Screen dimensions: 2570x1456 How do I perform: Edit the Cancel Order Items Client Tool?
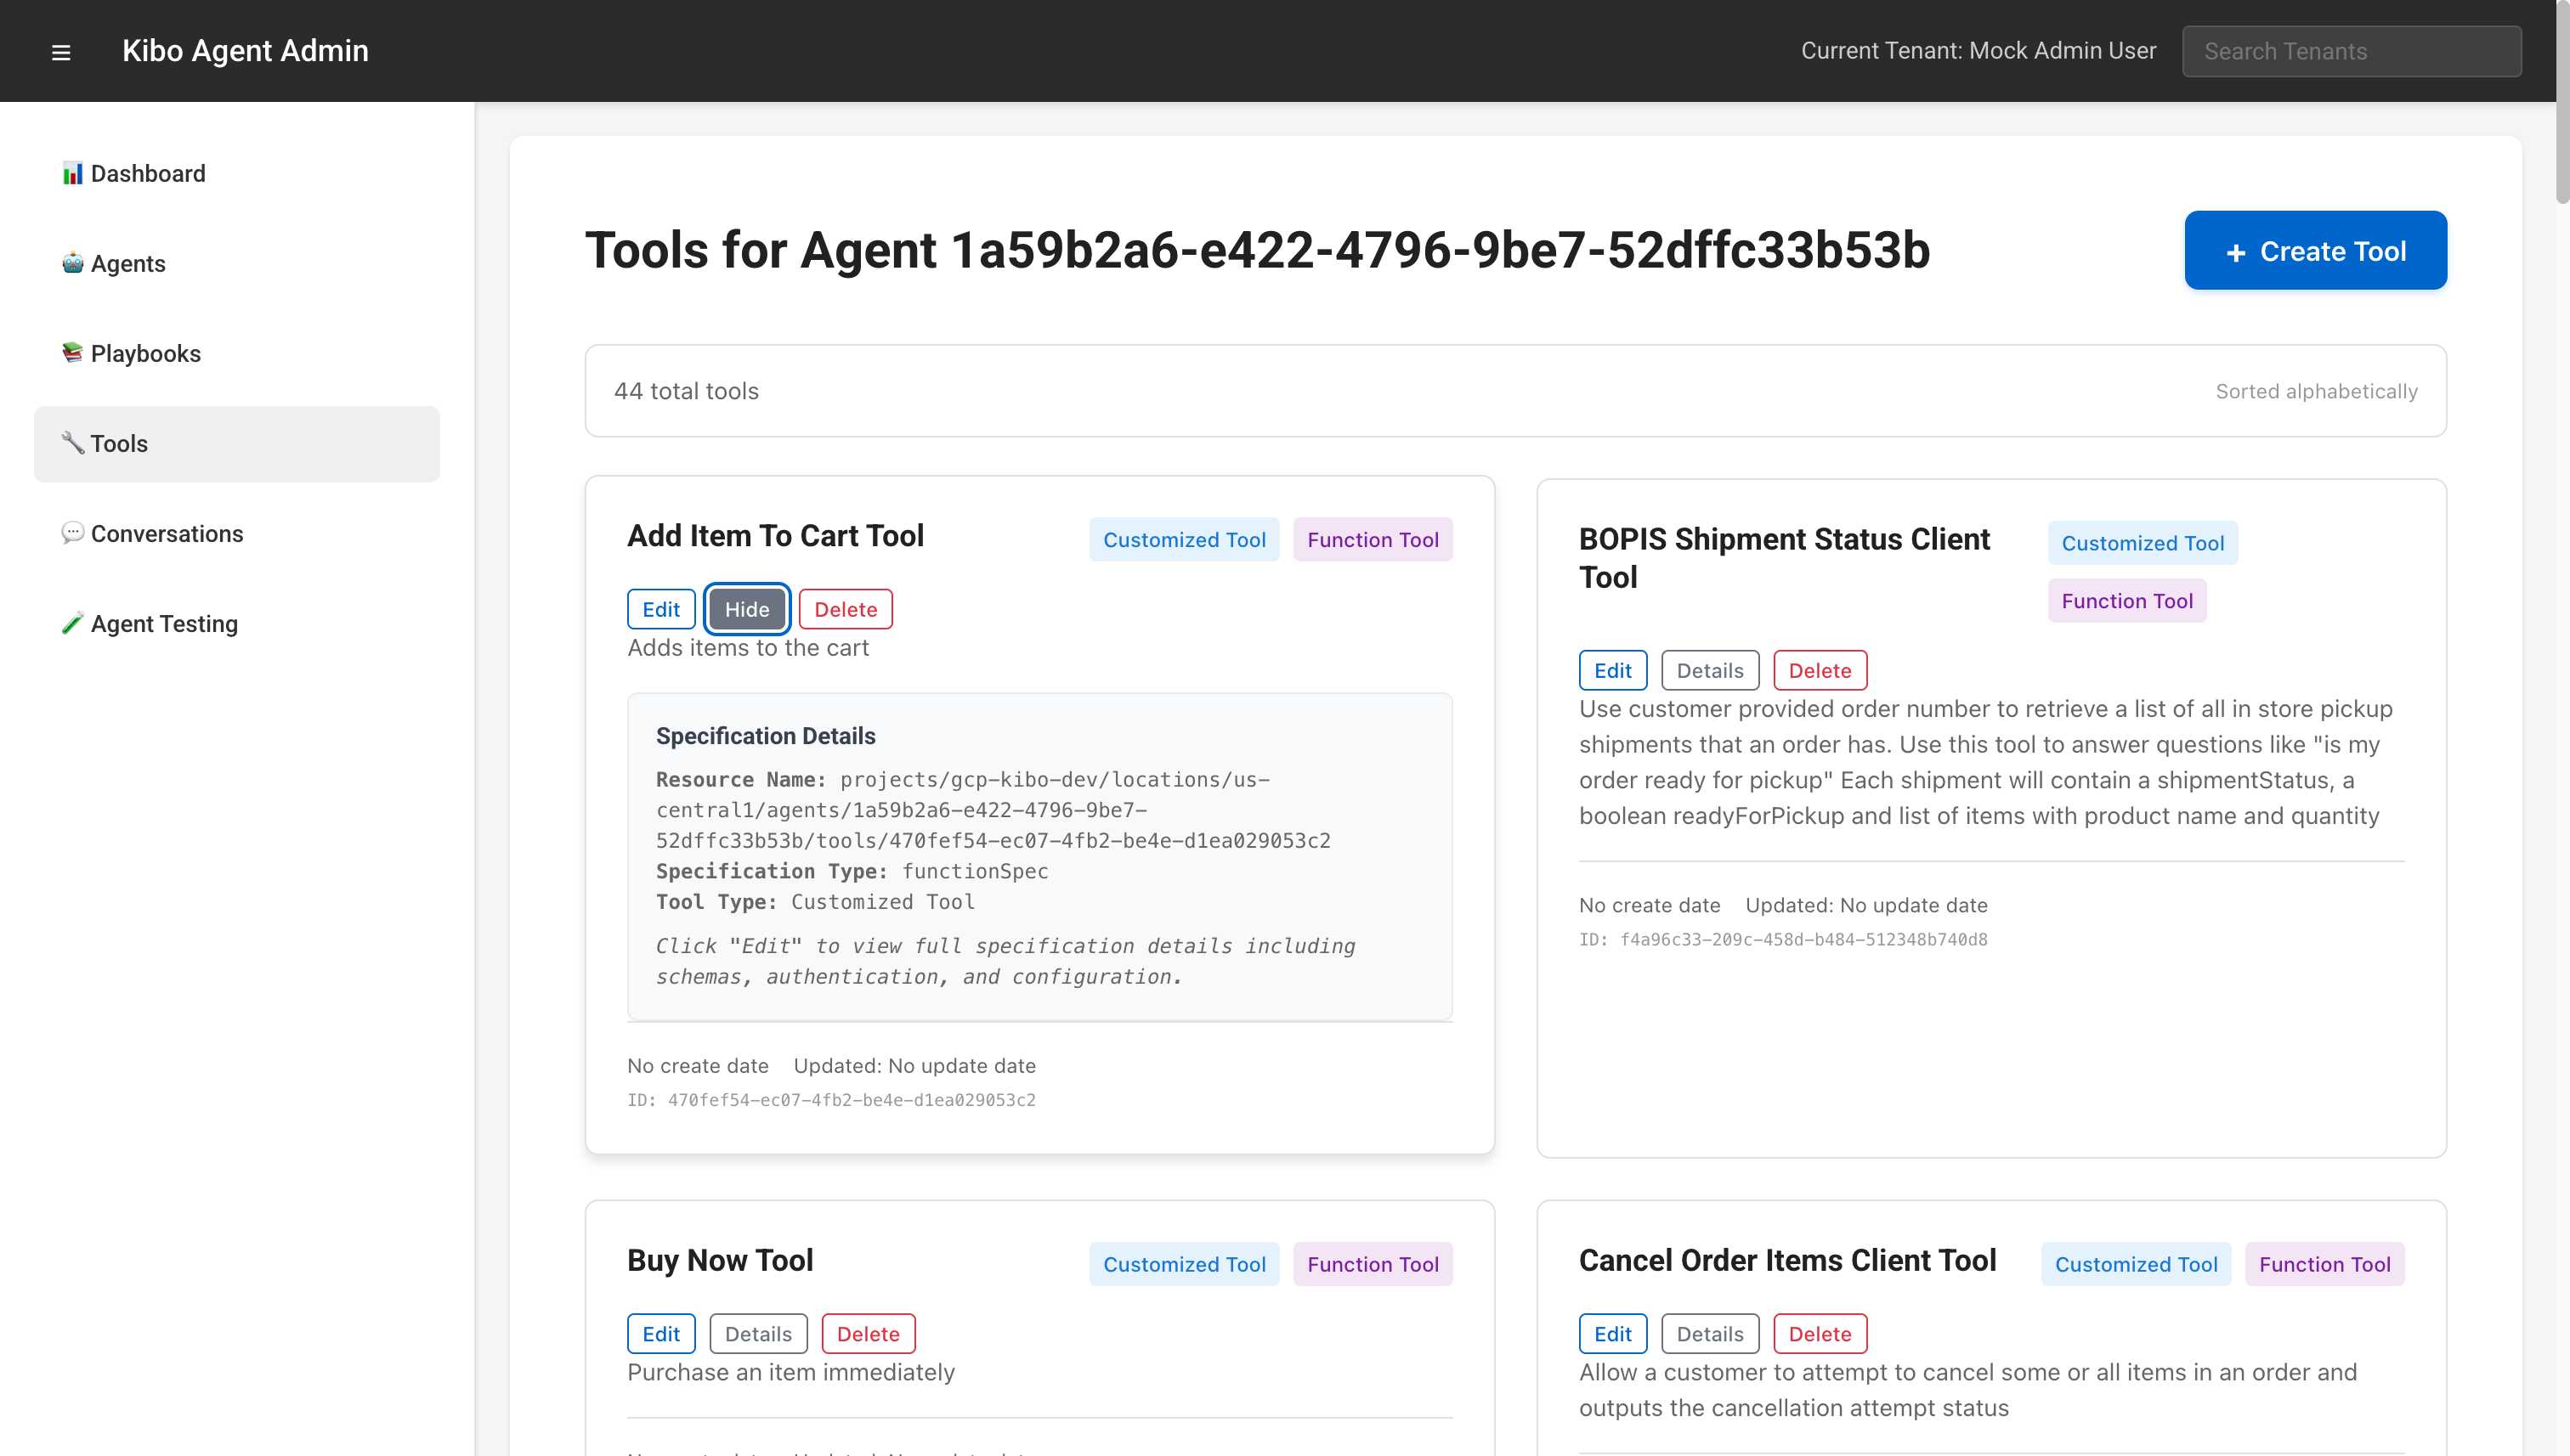tap(1613, 1333)
